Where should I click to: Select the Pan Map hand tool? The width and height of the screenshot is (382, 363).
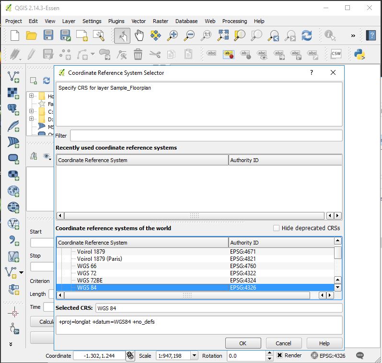[x=139, y=35]
